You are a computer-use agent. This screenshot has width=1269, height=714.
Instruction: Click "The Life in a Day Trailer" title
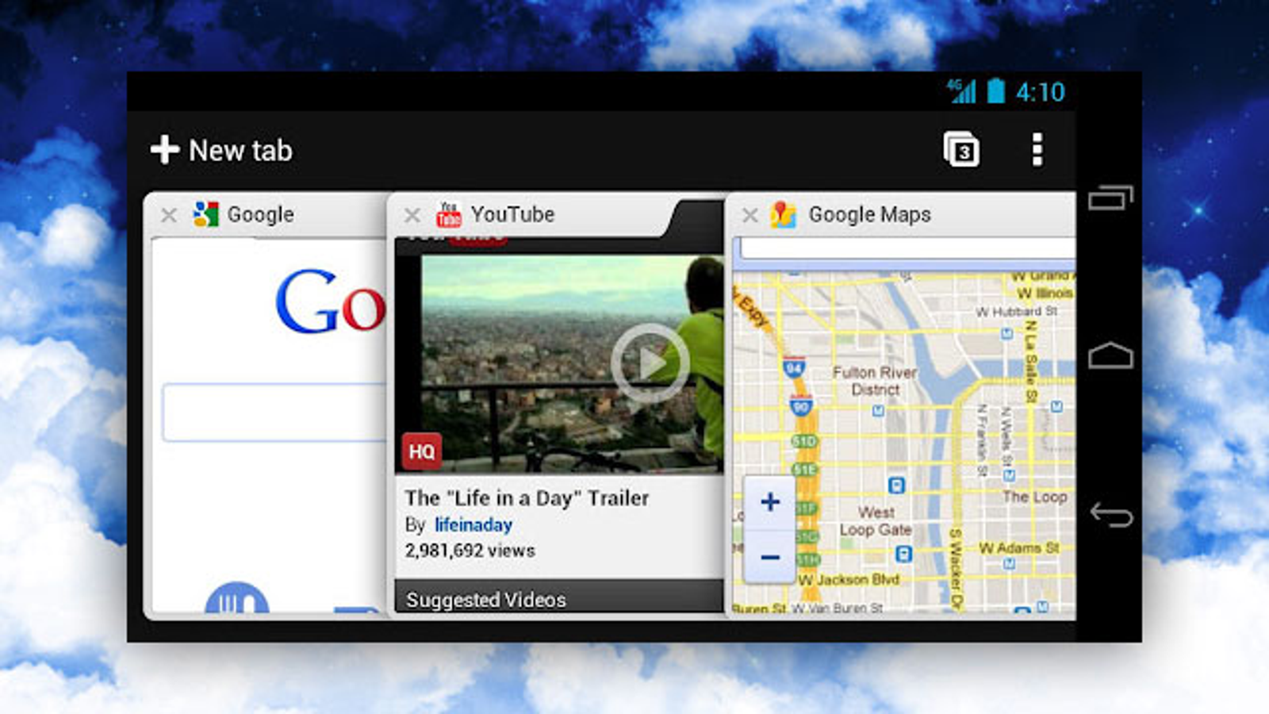point(527,498)
